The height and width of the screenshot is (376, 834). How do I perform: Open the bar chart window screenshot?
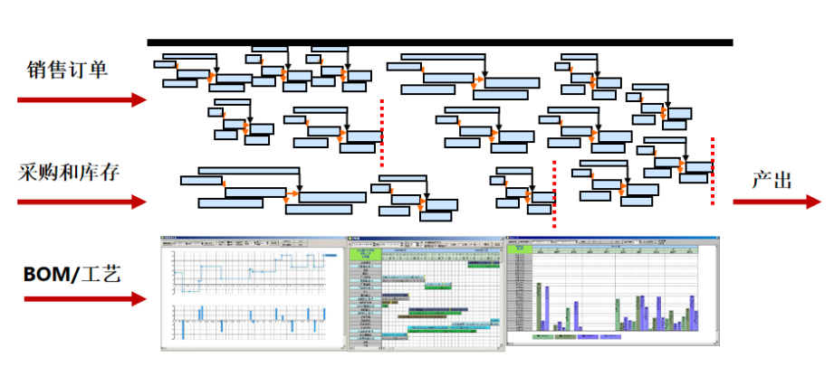(612, 293)
